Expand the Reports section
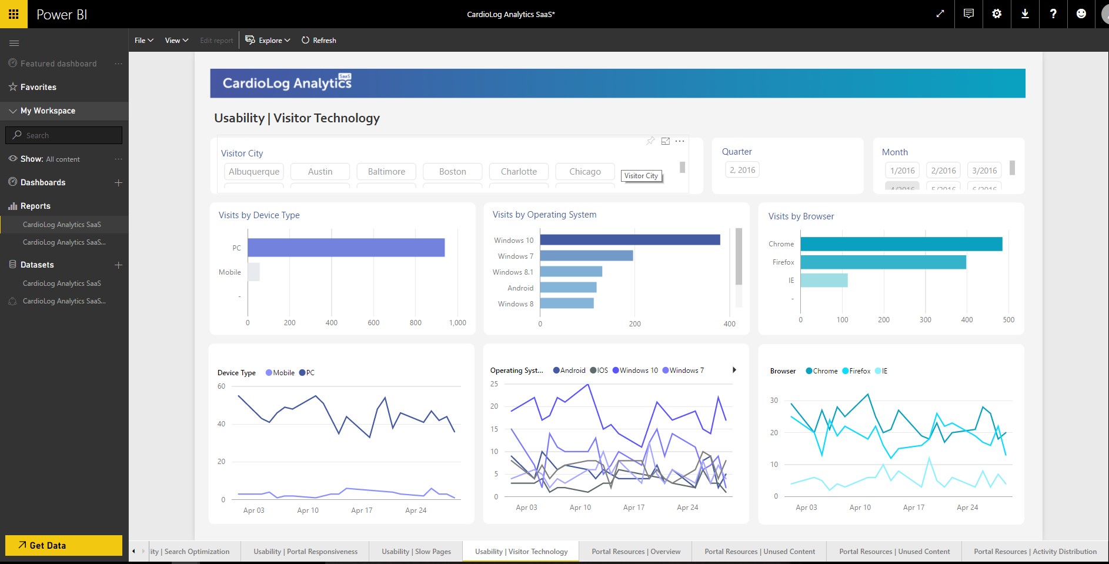 click(x=35, y=206)
